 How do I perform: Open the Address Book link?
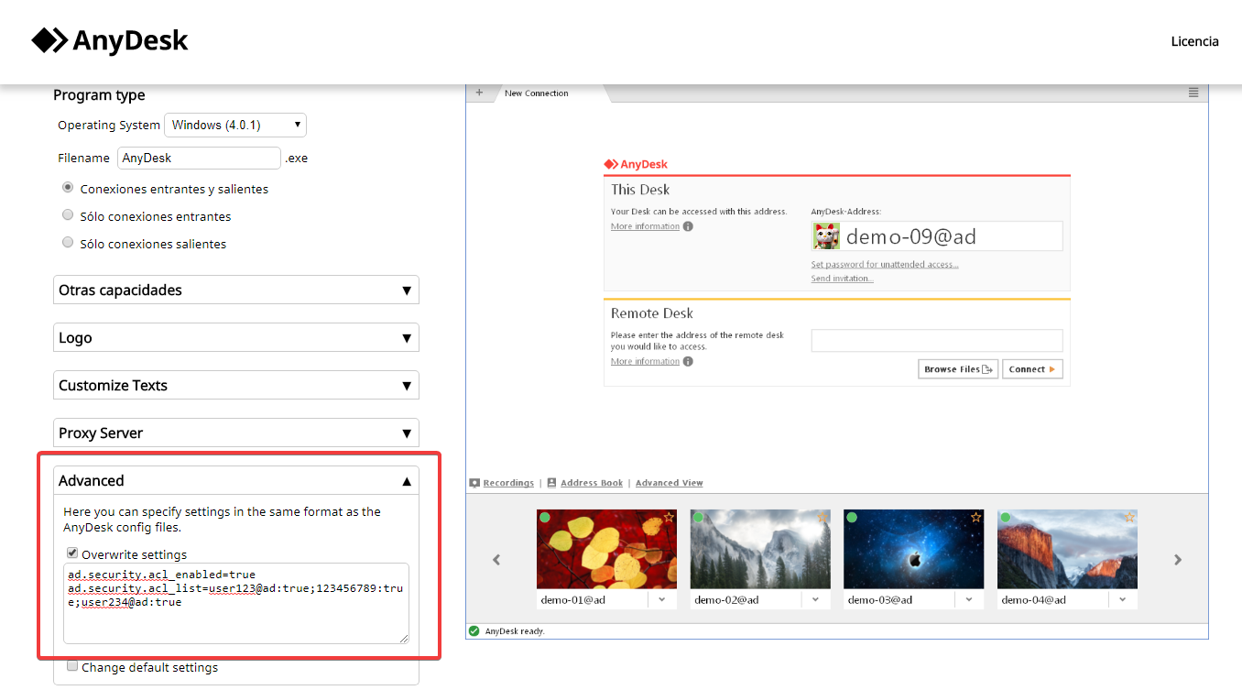point(592,483)
